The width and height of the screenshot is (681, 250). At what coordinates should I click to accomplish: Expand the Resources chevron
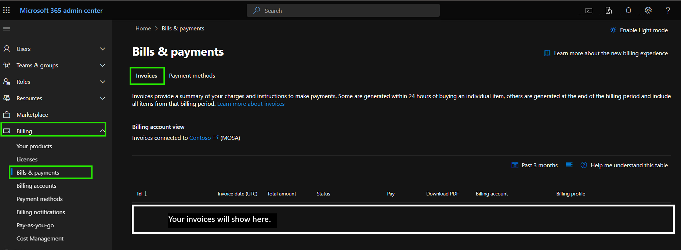[103, 98]
